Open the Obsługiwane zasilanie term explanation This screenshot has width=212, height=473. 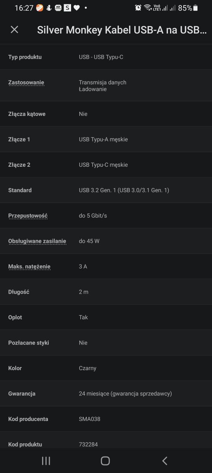[37, 241]
